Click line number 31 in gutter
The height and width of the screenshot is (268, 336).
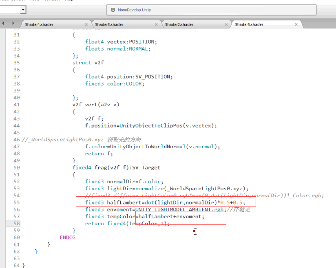tap(16, 35)
